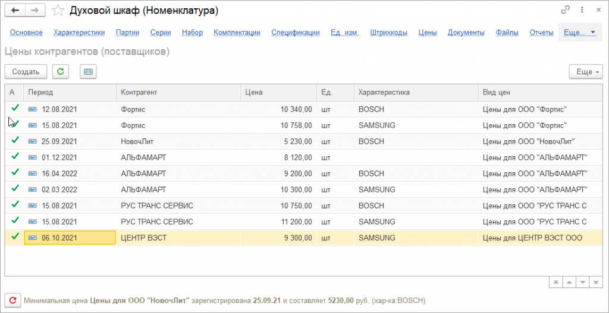Click the Вид цен column header
609x313 pixels.
click(x=540, y=92)
